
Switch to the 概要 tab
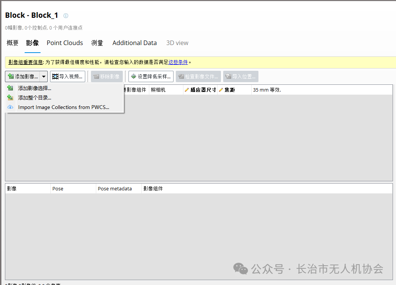(x=13, y=43)
